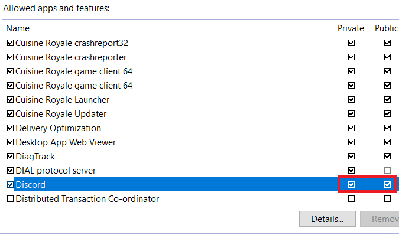
Task: Click the Public column header
Action: (x=386, y=28)
